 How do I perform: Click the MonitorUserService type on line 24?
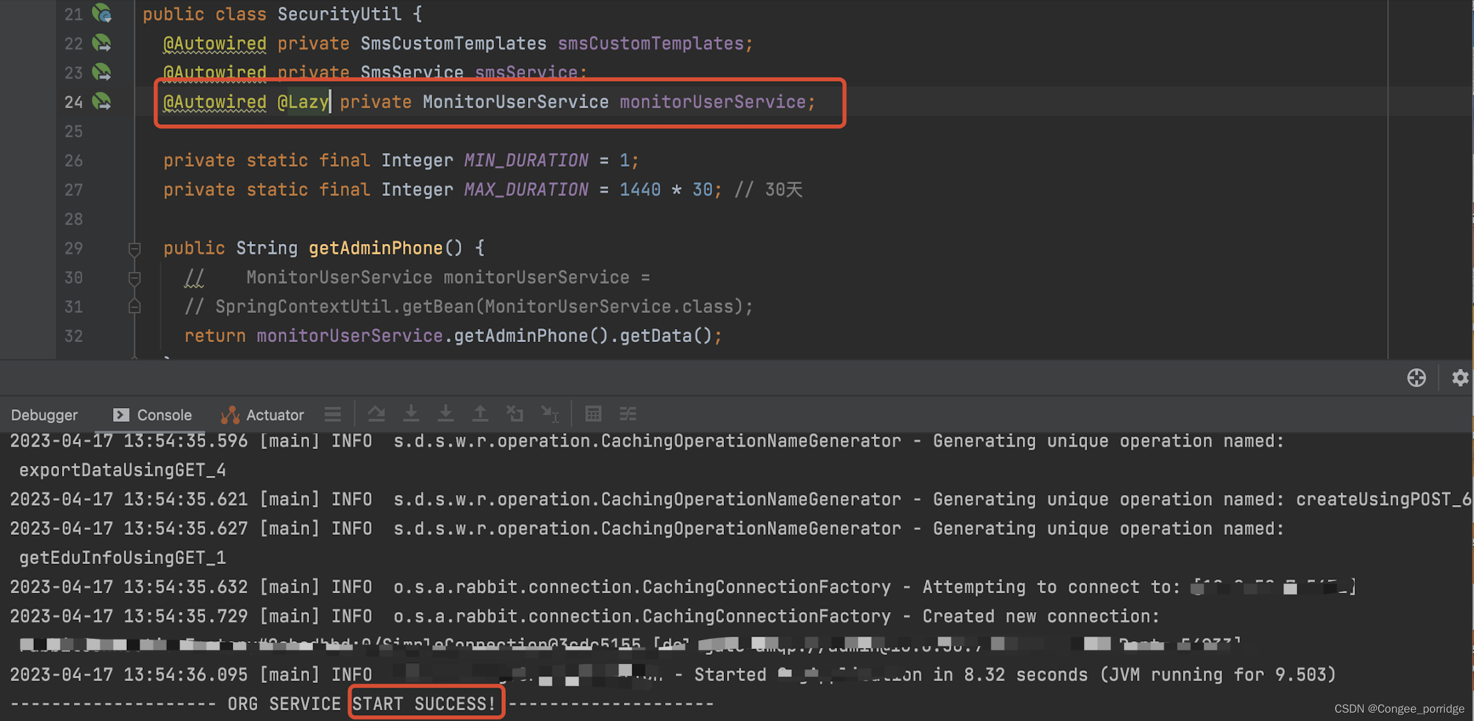pos(516,102)
